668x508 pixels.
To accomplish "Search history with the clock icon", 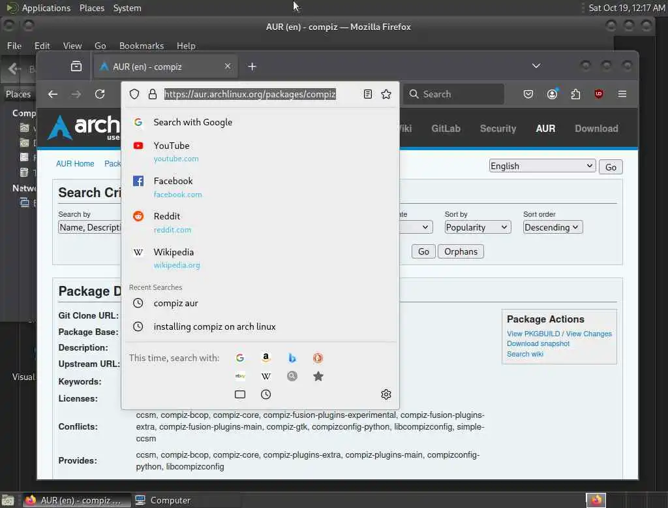I will [266, 394].
